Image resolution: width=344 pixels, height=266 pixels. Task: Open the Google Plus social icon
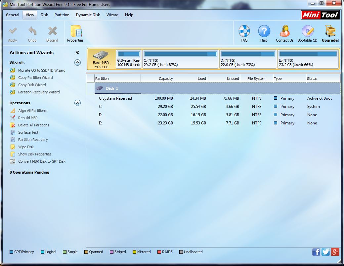point(335,252)
